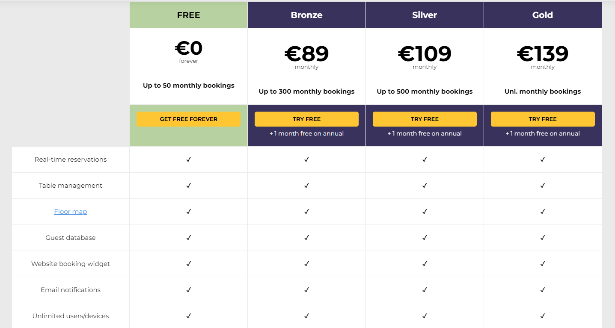Expand the Website booking widget feature row
The image size is (615, 328).
(x=71, y=264)
